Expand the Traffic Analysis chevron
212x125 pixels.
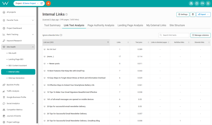(33, 91)
